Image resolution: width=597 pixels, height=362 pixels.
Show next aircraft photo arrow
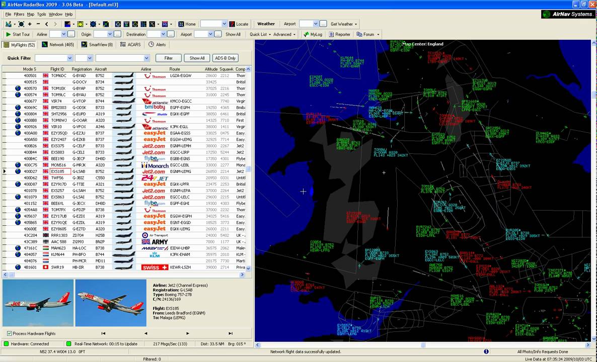point(188,333)
